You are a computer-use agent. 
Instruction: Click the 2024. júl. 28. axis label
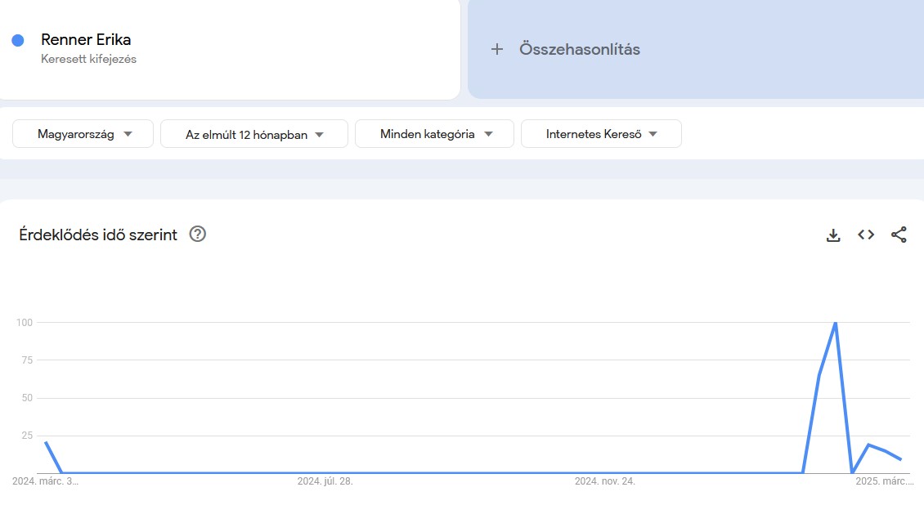(x=325, y=481)
